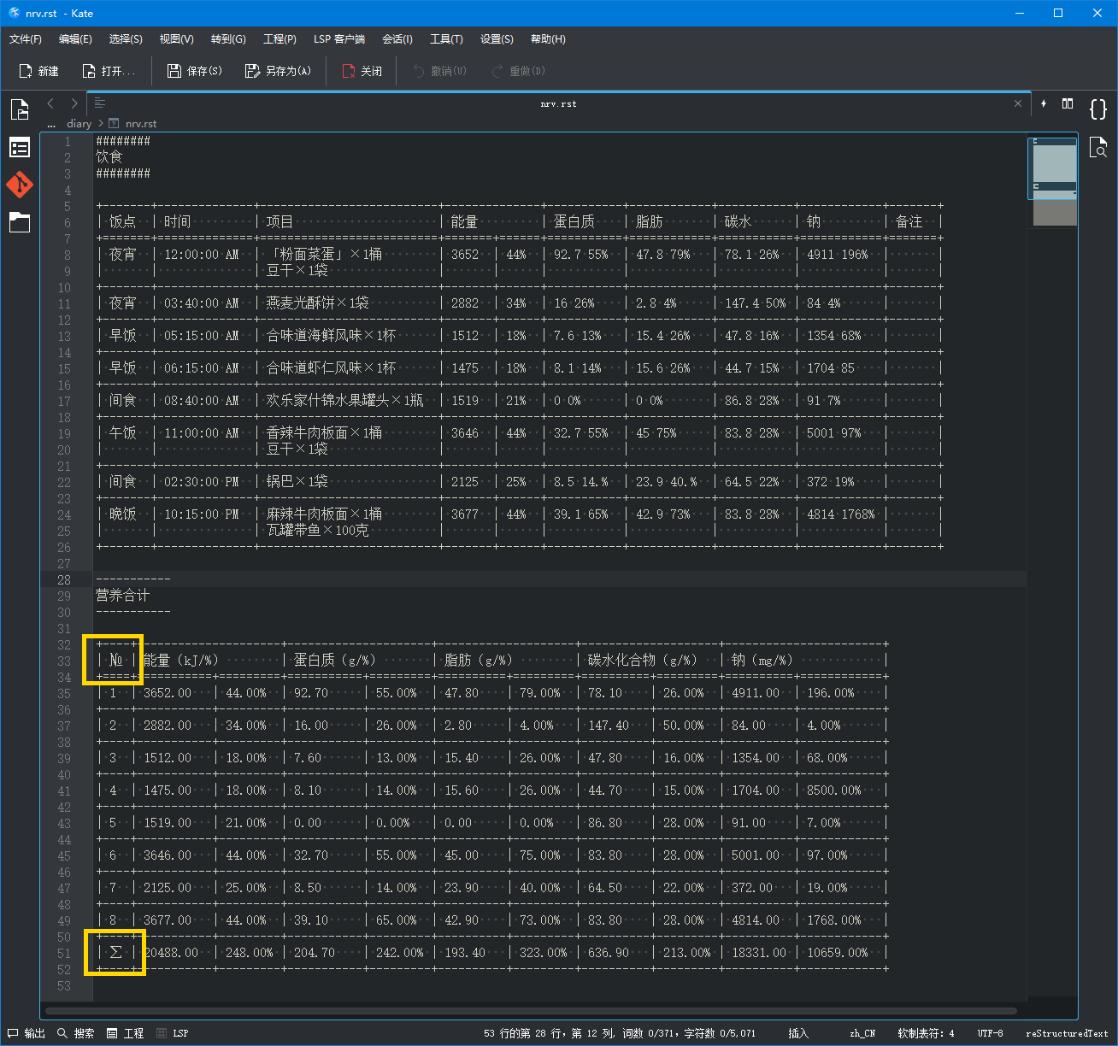Click the 10:15:00 PM time cell

(202, 514)
